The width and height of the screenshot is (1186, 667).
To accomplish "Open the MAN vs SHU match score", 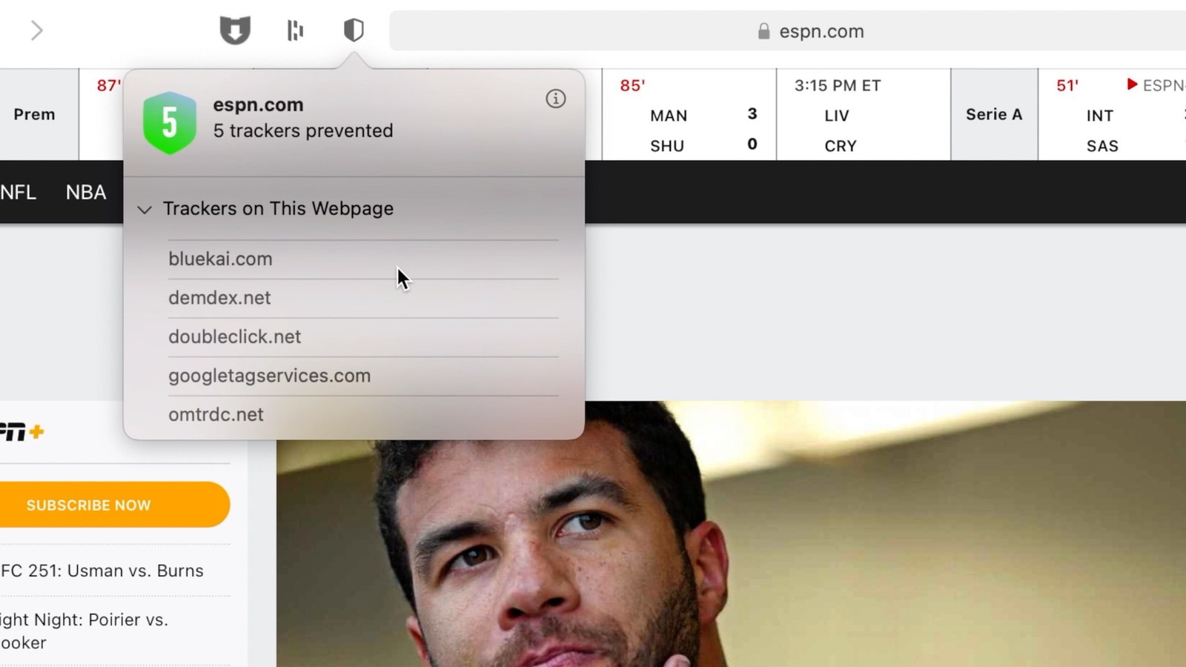I will pos(689,115).
